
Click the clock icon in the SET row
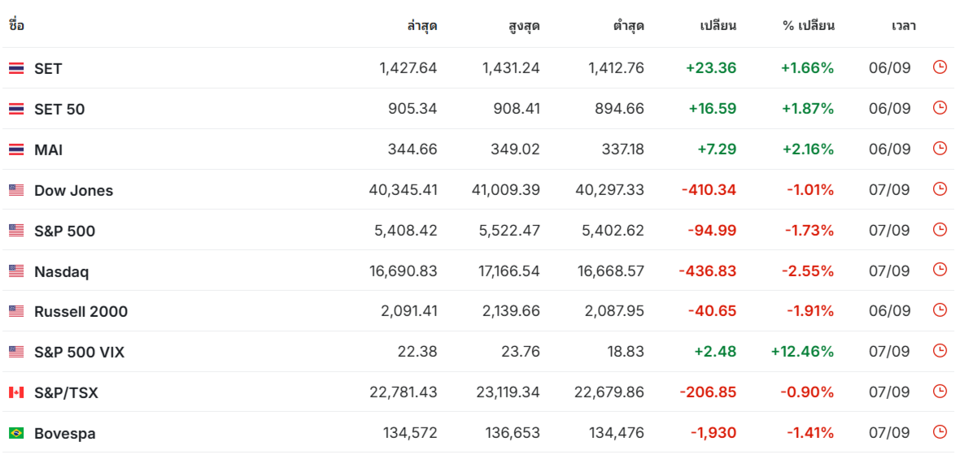coord(940,67)
